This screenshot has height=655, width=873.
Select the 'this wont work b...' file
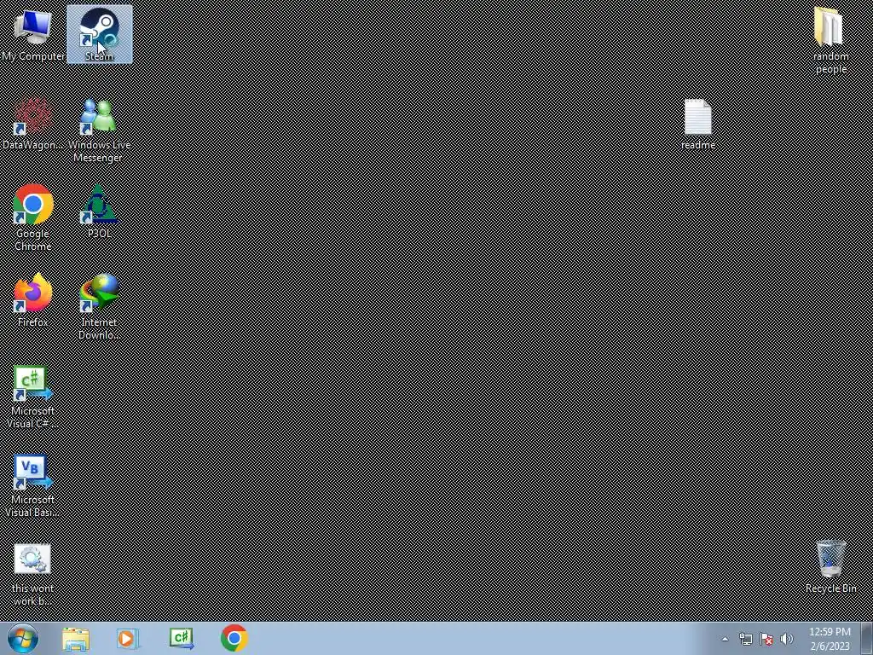[x=33, y=575]
